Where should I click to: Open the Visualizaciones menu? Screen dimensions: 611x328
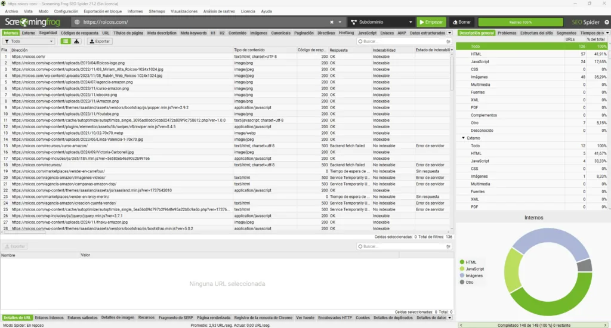[184, 11]
